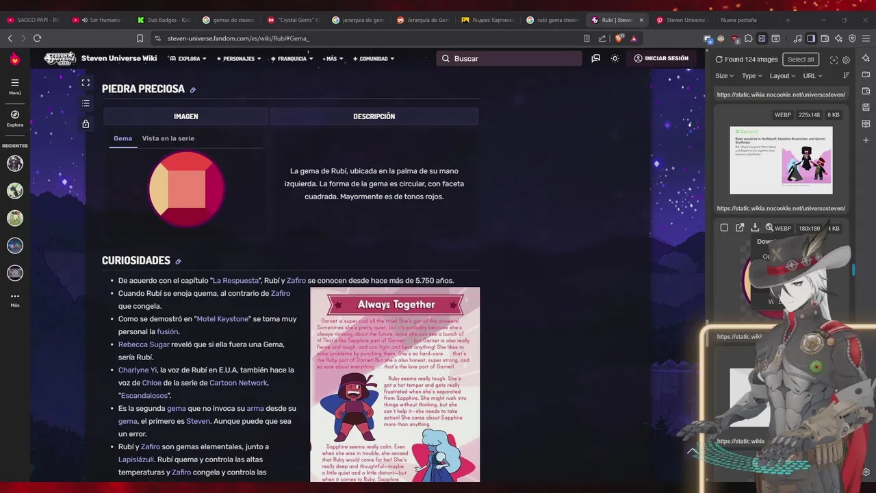
Task: Open the table of contents list icon
Action: pyautogui.click(x=86, y=103)
